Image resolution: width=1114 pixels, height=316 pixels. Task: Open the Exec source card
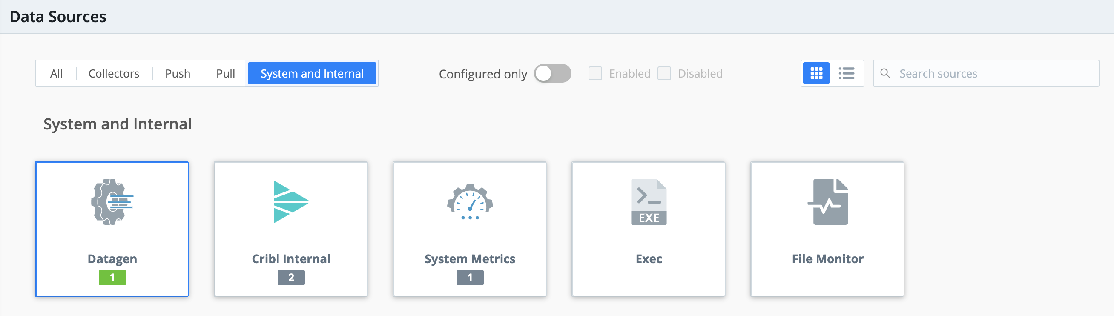pyautogui.click(x=649, y=229)
